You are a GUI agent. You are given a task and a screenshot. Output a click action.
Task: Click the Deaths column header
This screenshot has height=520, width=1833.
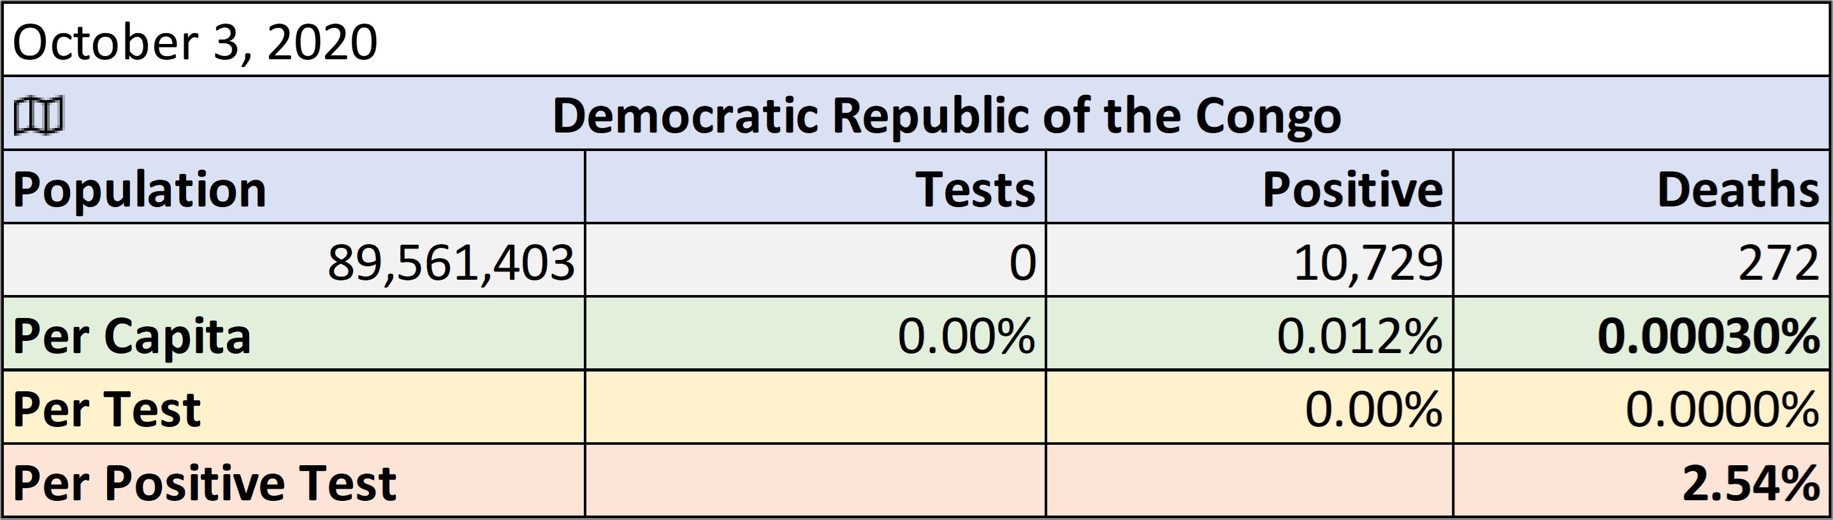coord(1642,187)
